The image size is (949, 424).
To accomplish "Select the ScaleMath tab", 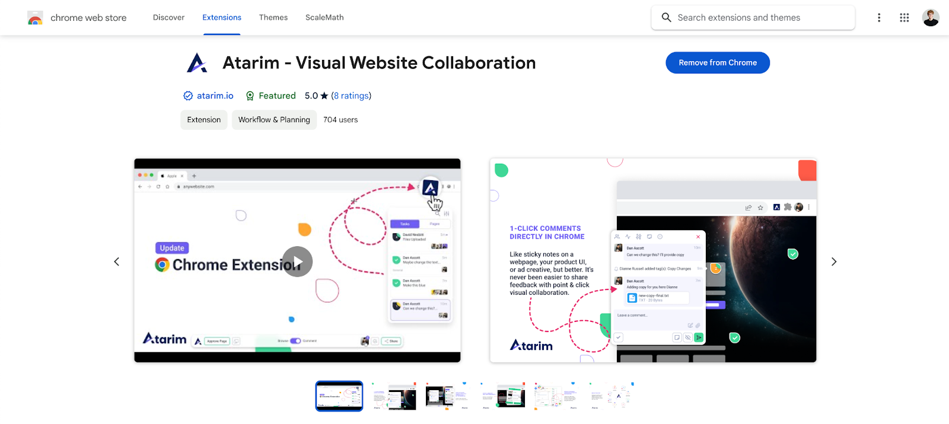I will (x=324, y=18).
